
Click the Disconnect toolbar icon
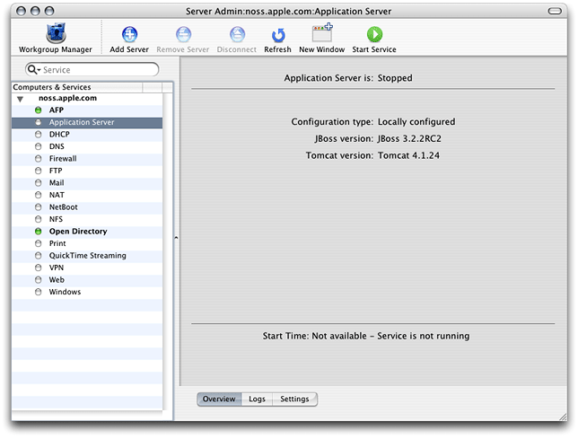pyautogui.click(x=237, y=34)
